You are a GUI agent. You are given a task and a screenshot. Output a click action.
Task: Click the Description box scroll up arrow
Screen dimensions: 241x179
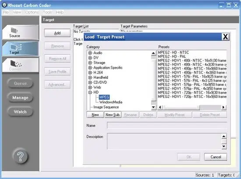(224, 136)
